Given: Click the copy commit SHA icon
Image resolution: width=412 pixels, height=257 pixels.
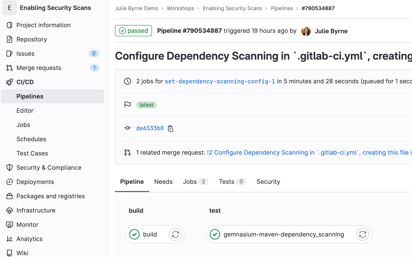Looking at the screenshot, I should pyautogui.click(x=171, y=129).
